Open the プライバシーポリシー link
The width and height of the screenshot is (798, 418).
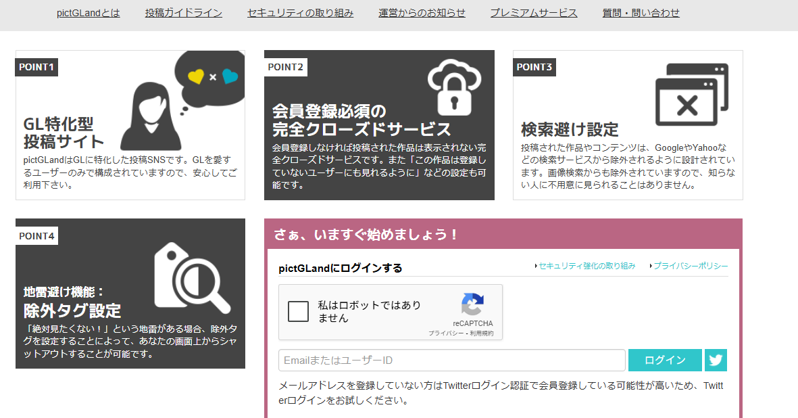click(x=690, y=266)
